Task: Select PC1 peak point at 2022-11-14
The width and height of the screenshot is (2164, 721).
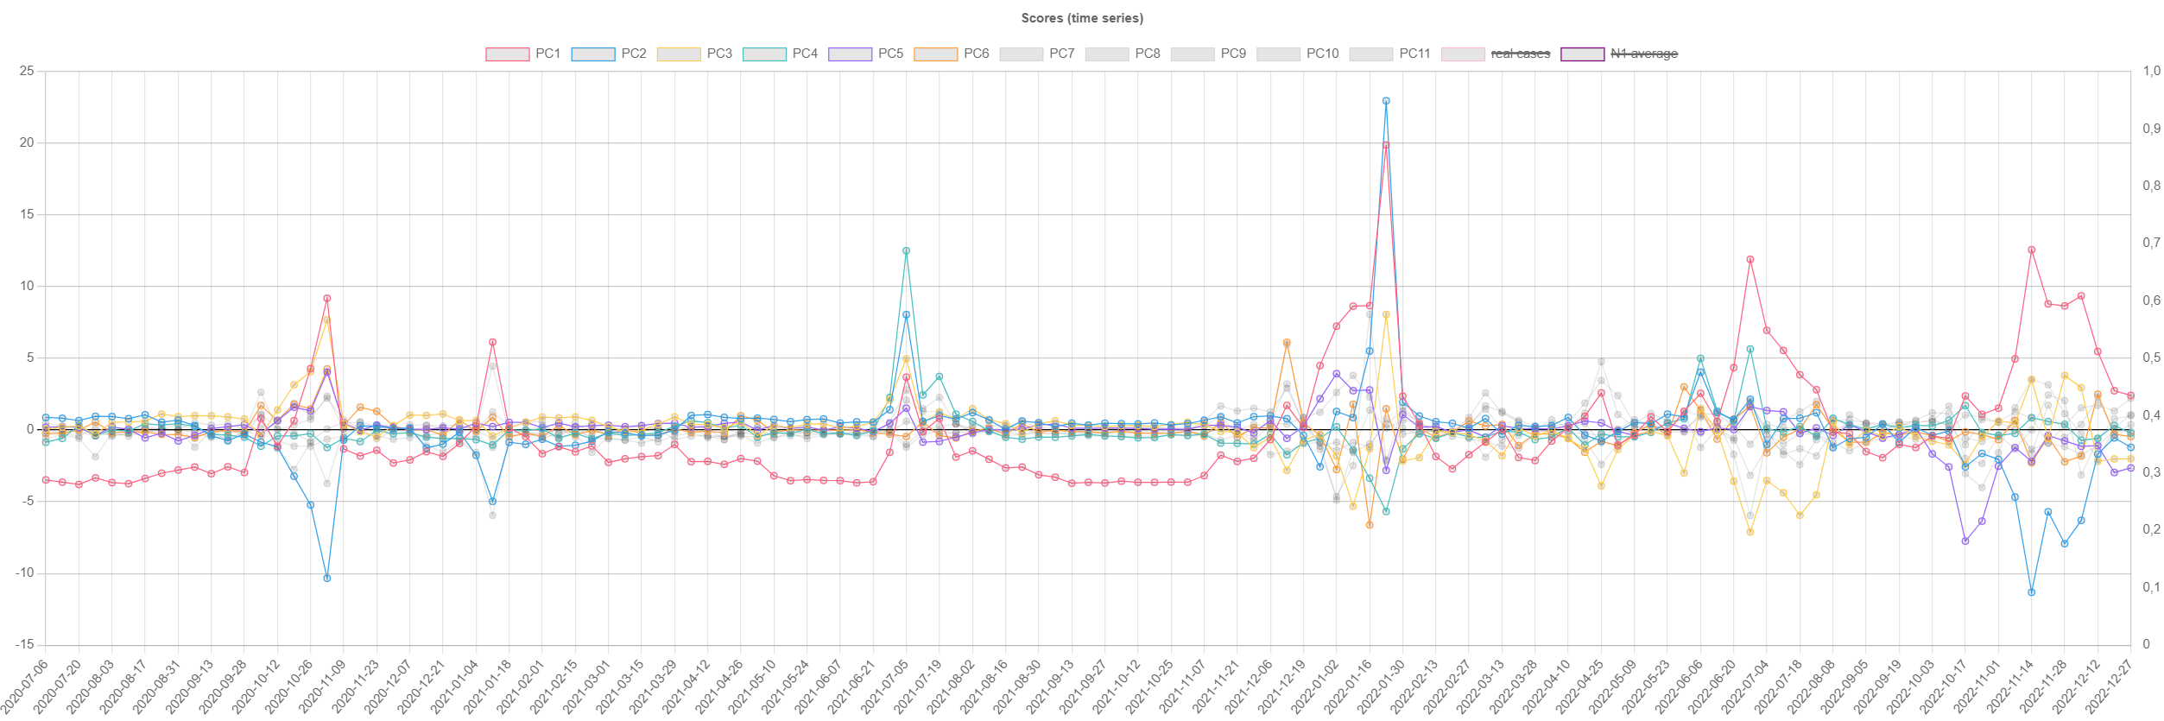Action: coord(2031,250)
